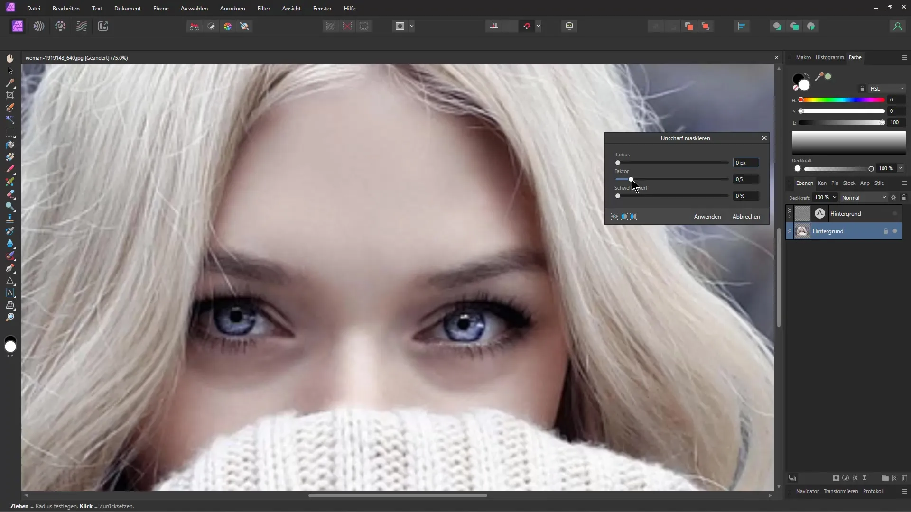Screen dimensions: 911x512
Task: Open the Normal blend mode dropdown
Action: tap(864, 197)
